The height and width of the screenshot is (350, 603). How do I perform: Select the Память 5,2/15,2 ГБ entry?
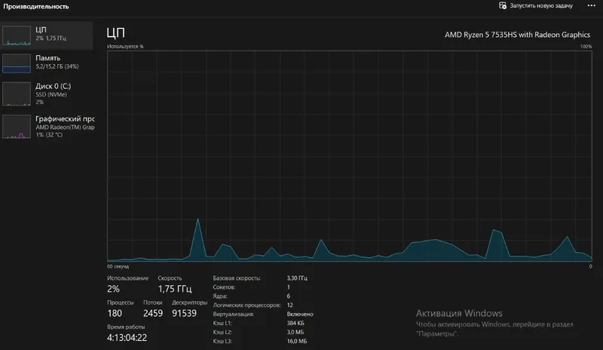click(x=47, y=63)
